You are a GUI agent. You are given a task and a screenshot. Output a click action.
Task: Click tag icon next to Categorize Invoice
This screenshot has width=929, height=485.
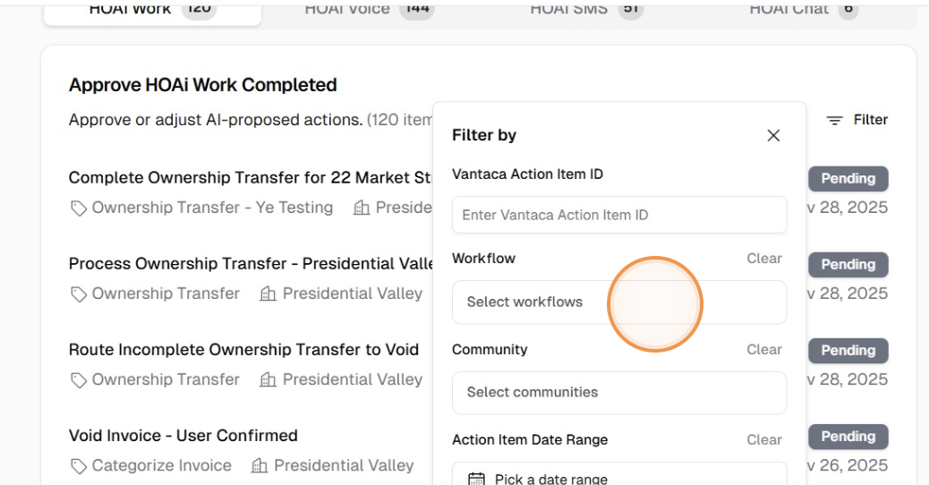(x=79, y=466)
